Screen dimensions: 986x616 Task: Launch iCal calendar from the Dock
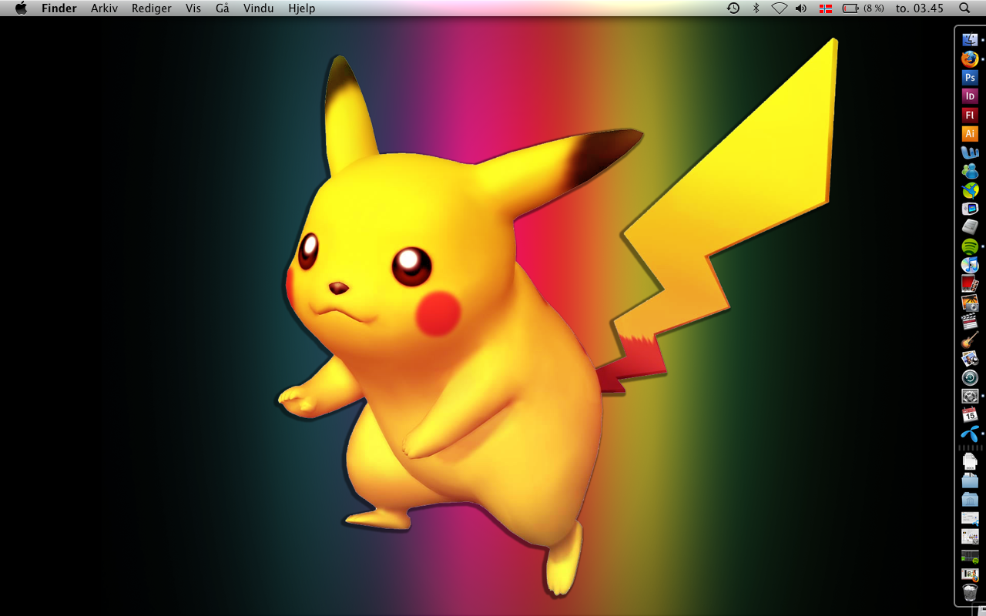coord(970,415)
